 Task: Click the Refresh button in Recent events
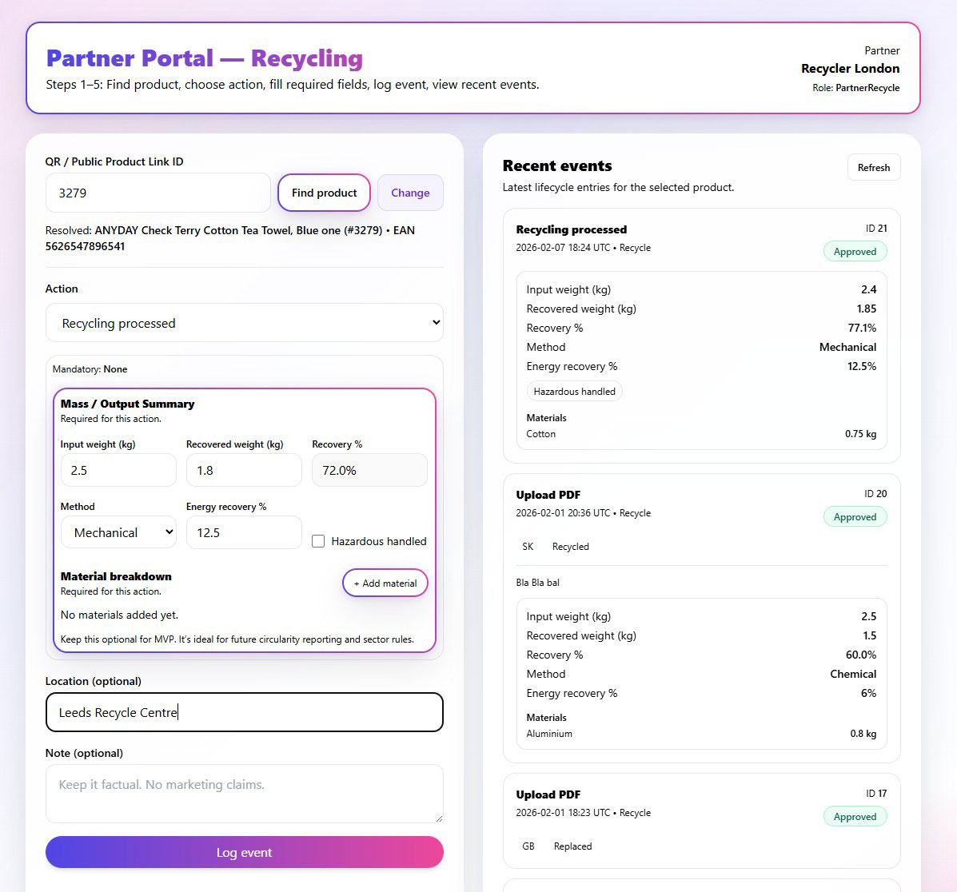point(873,167)
